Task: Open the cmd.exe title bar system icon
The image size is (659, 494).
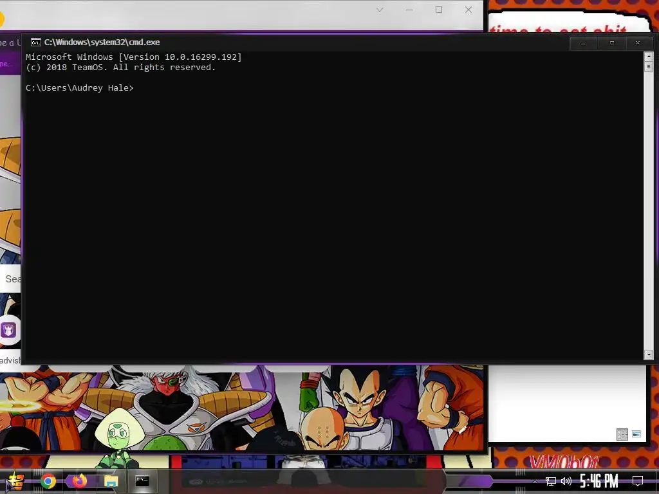Action: [36, 42]
